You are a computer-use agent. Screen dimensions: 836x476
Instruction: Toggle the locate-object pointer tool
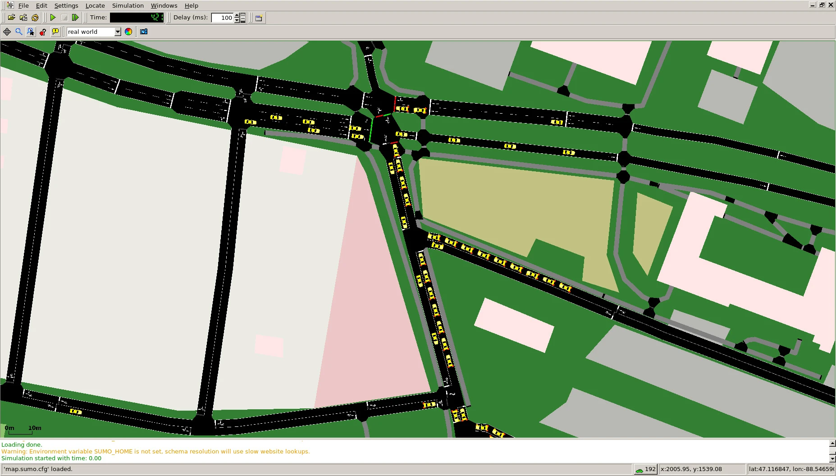[x=30, y=32]
